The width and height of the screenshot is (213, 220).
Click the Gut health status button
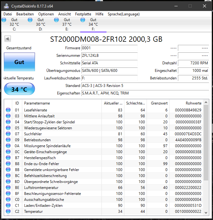coord(19,62)
